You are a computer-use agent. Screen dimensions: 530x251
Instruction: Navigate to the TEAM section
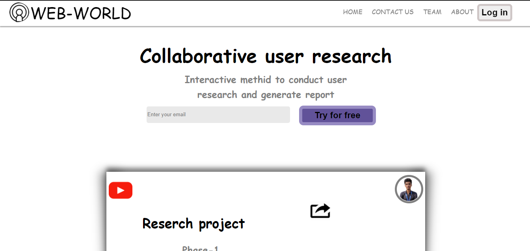coord(432,12)
